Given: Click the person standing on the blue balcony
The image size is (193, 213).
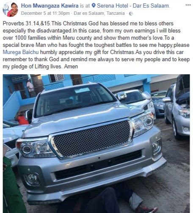Looking at the screenshot, I should [31, 88].
